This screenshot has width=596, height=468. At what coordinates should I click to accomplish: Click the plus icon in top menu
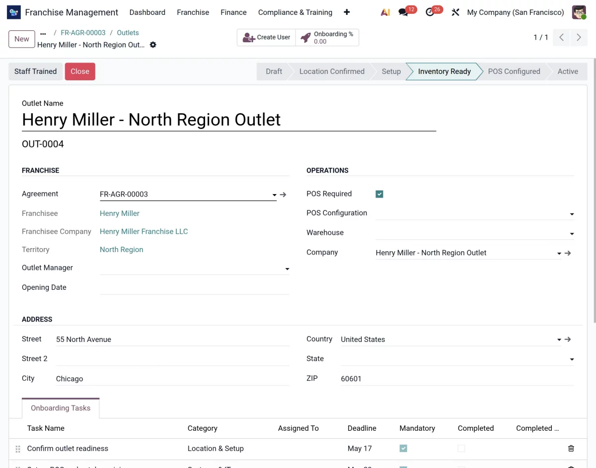tap(347, 12)
